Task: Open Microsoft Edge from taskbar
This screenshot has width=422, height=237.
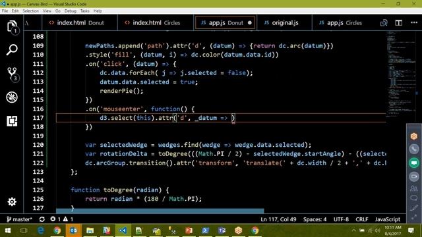Action: click(41, 230)
